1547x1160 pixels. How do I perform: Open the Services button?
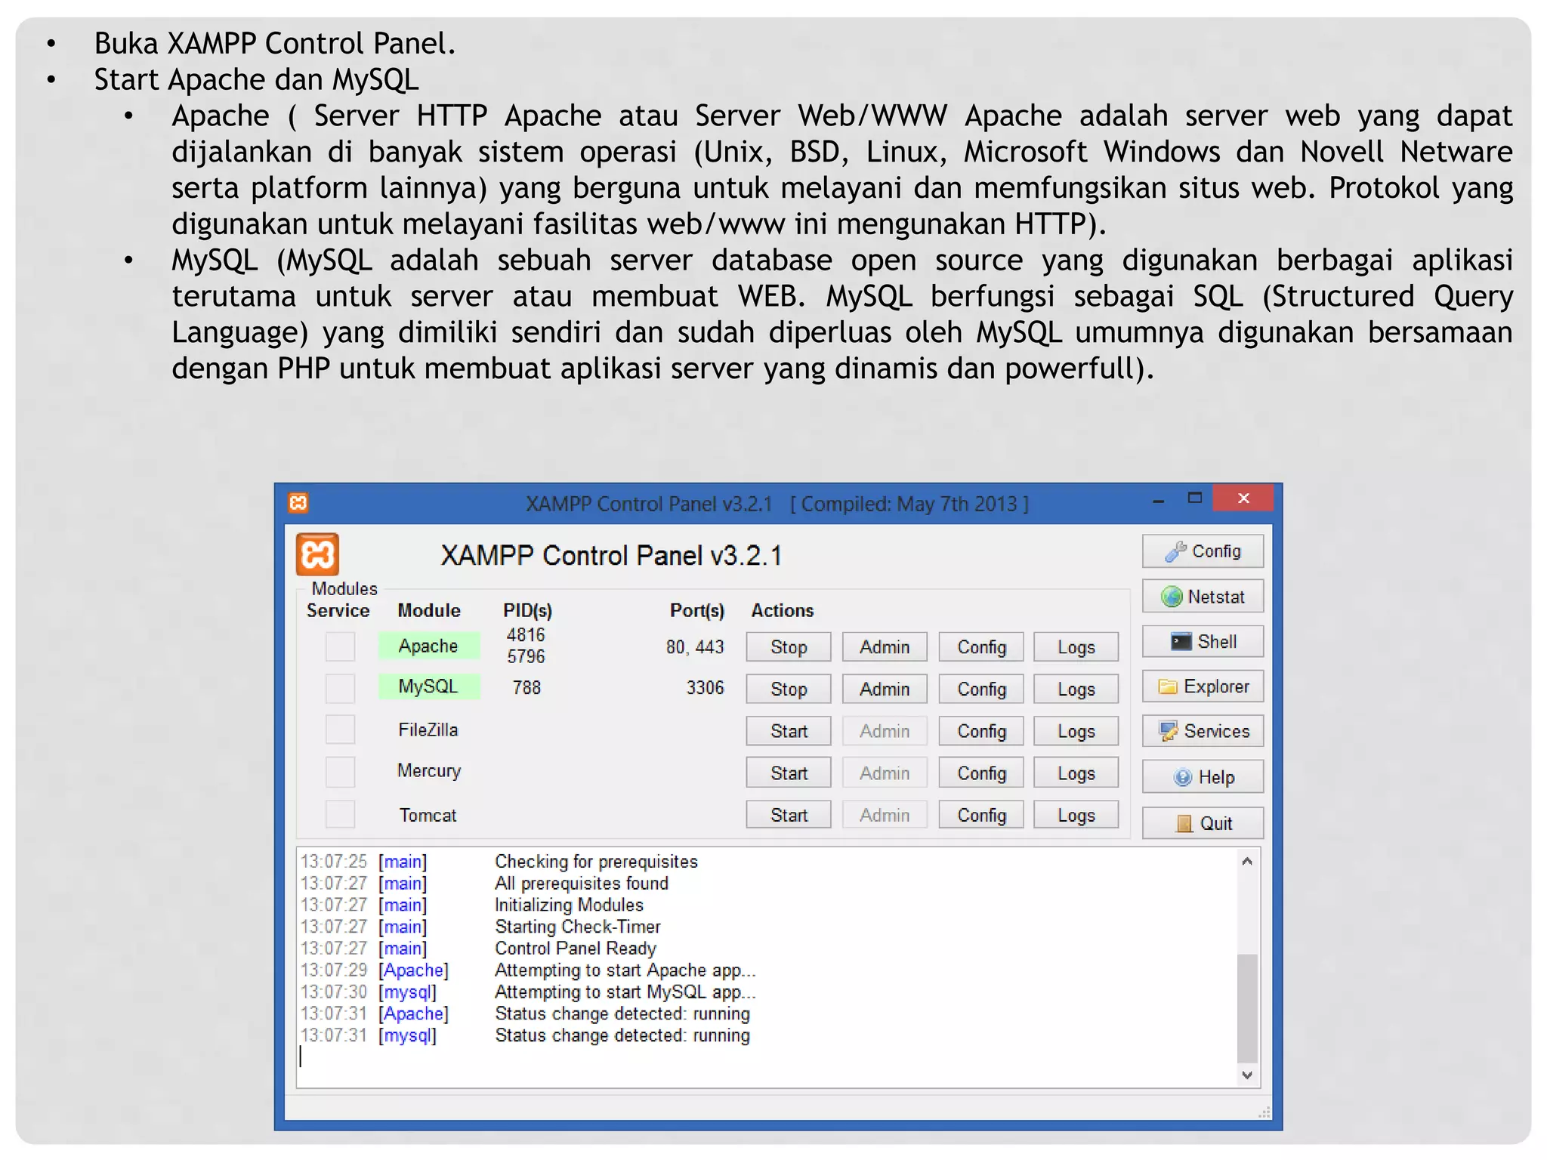tap(1203, 731)
